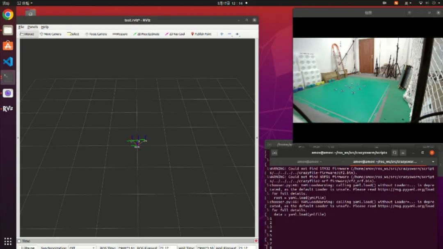This screenshot has width=443, height=249.
Task: Open the search icon in terminal header
Action: (394, 153)
